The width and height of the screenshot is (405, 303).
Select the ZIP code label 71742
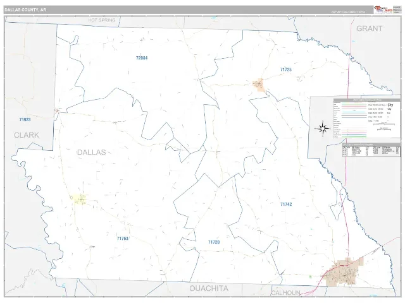point(286,204)
